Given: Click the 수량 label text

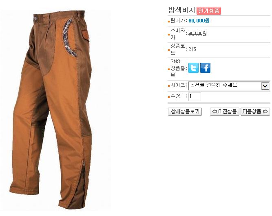Looking at the screenshot, I should point(175,96).
